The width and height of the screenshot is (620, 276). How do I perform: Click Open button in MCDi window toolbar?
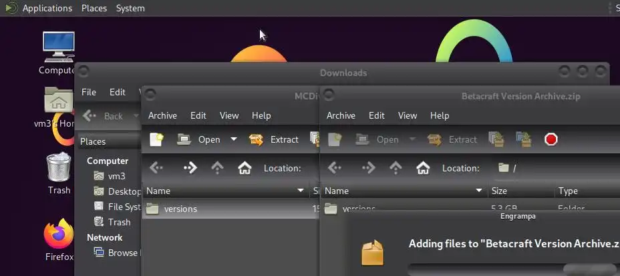tap(198, 139)
